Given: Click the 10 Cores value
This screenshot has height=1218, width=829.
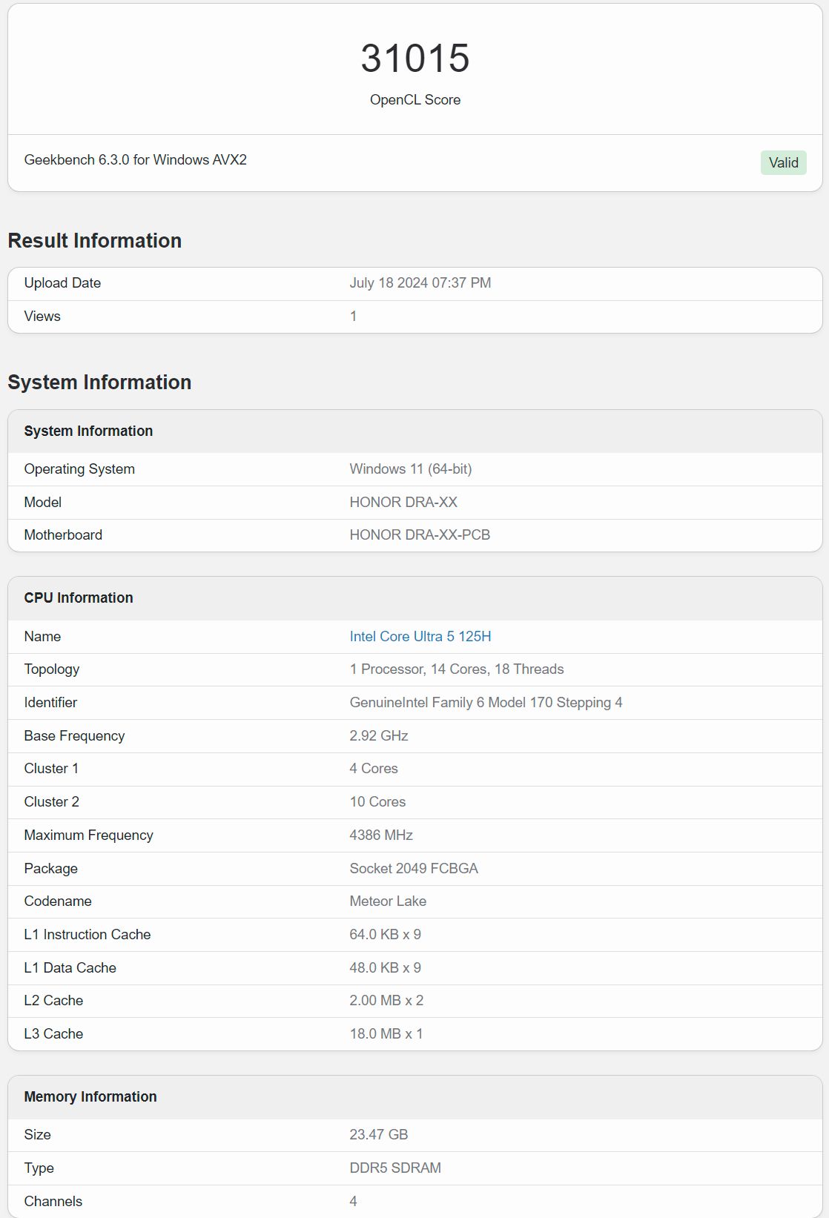Looking at the screenshot, I should click(x=377, y=801).
